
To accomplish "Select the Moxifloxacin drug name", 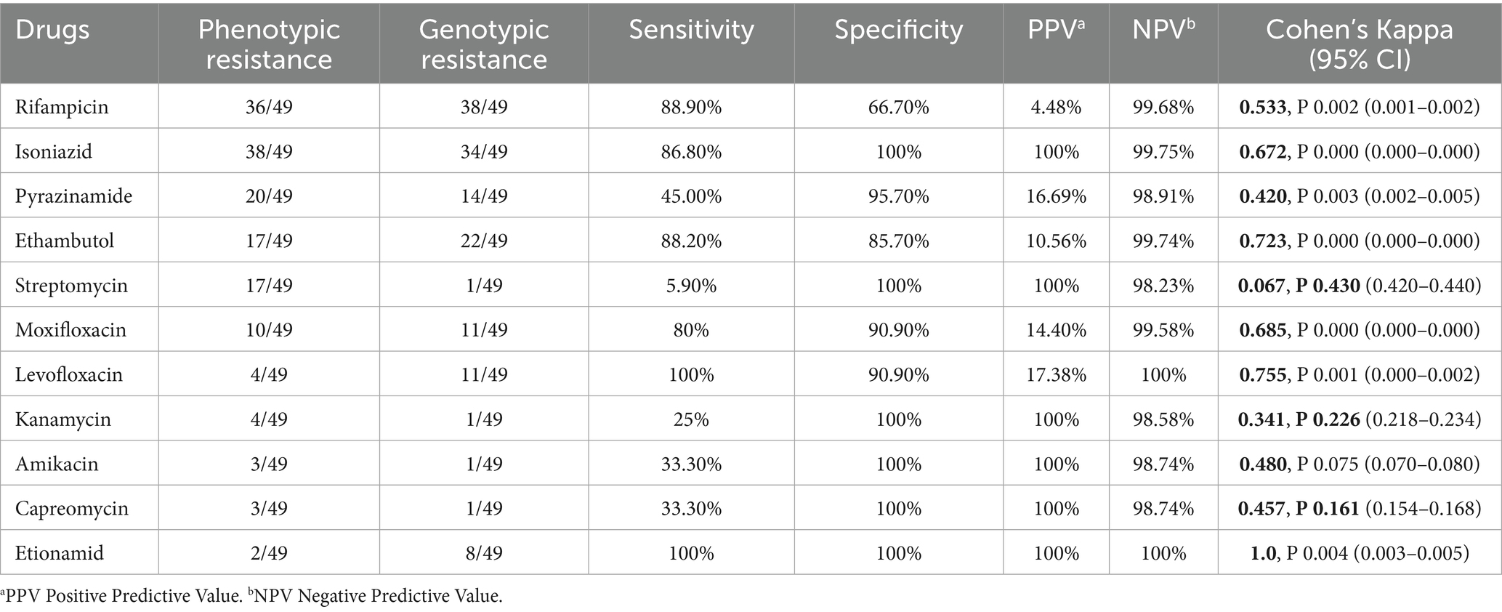I will click(70, 330).
